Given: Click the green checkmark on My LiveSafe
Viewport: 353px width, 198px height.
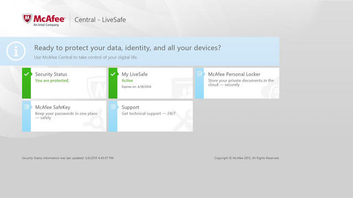Looking at the screenshot, I should pos(113,74).
